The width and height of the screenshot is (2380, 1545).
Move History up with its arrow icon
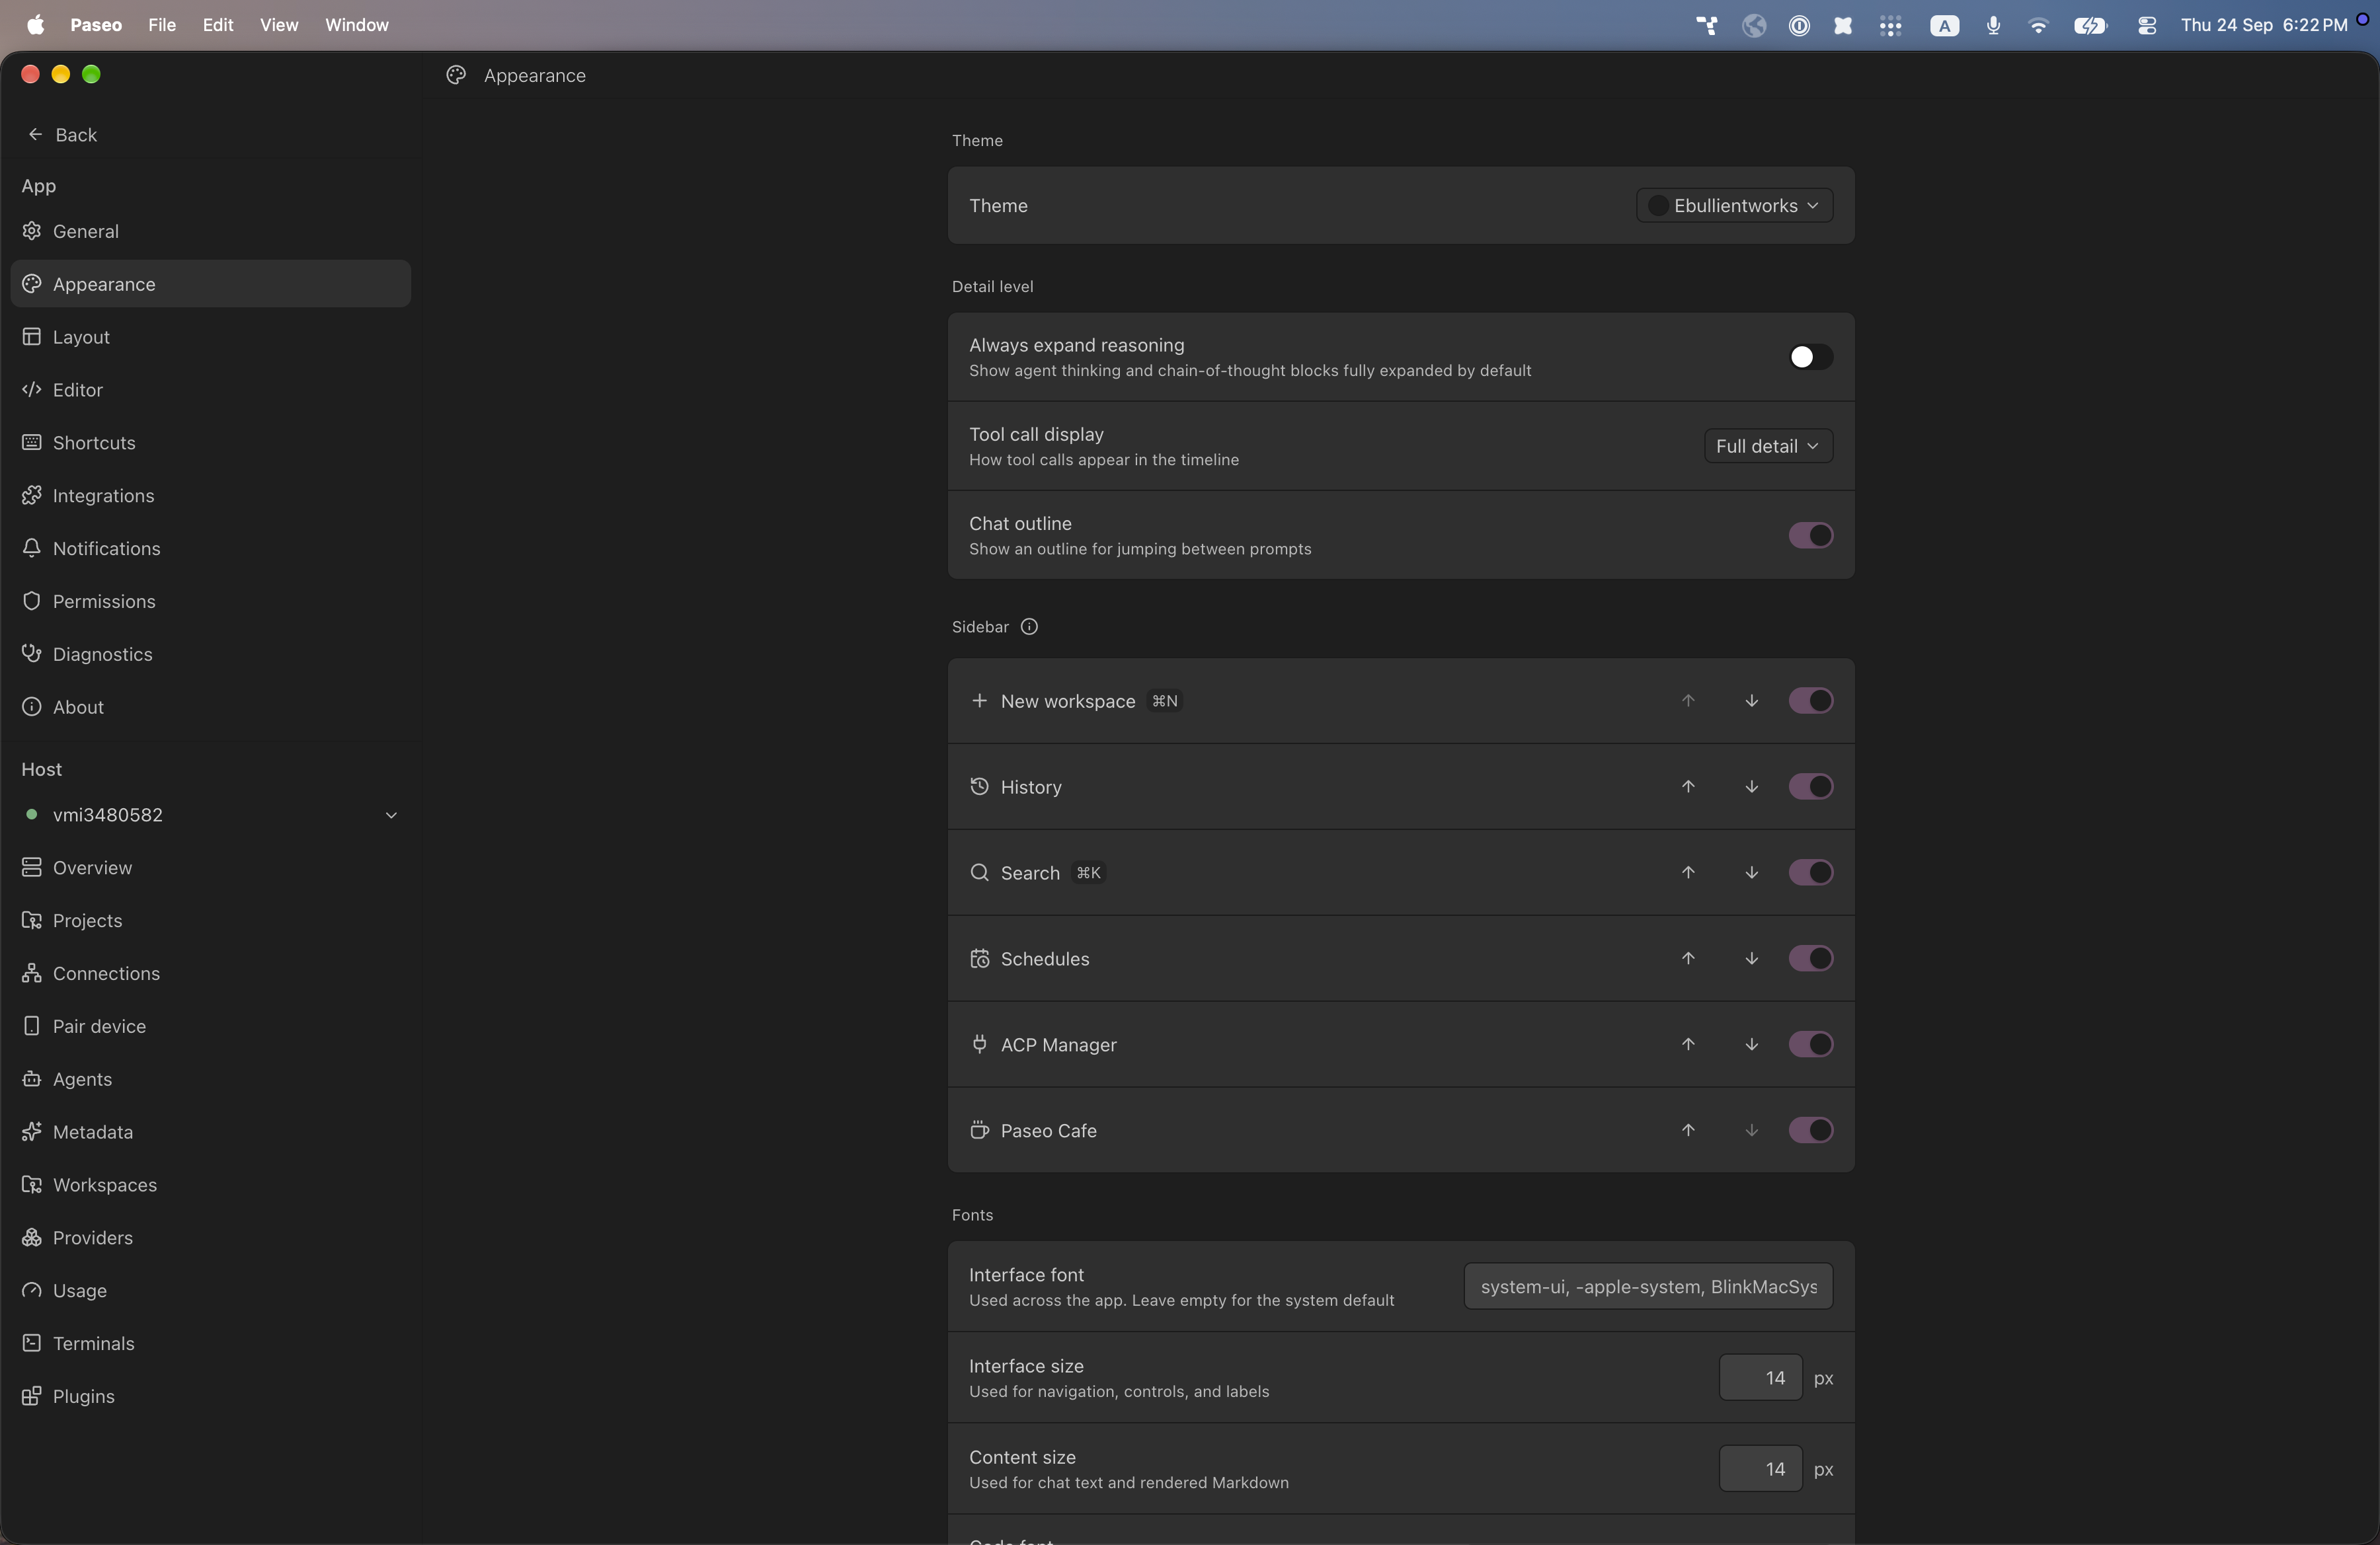pyautogui.click(x=1688, y=786)
